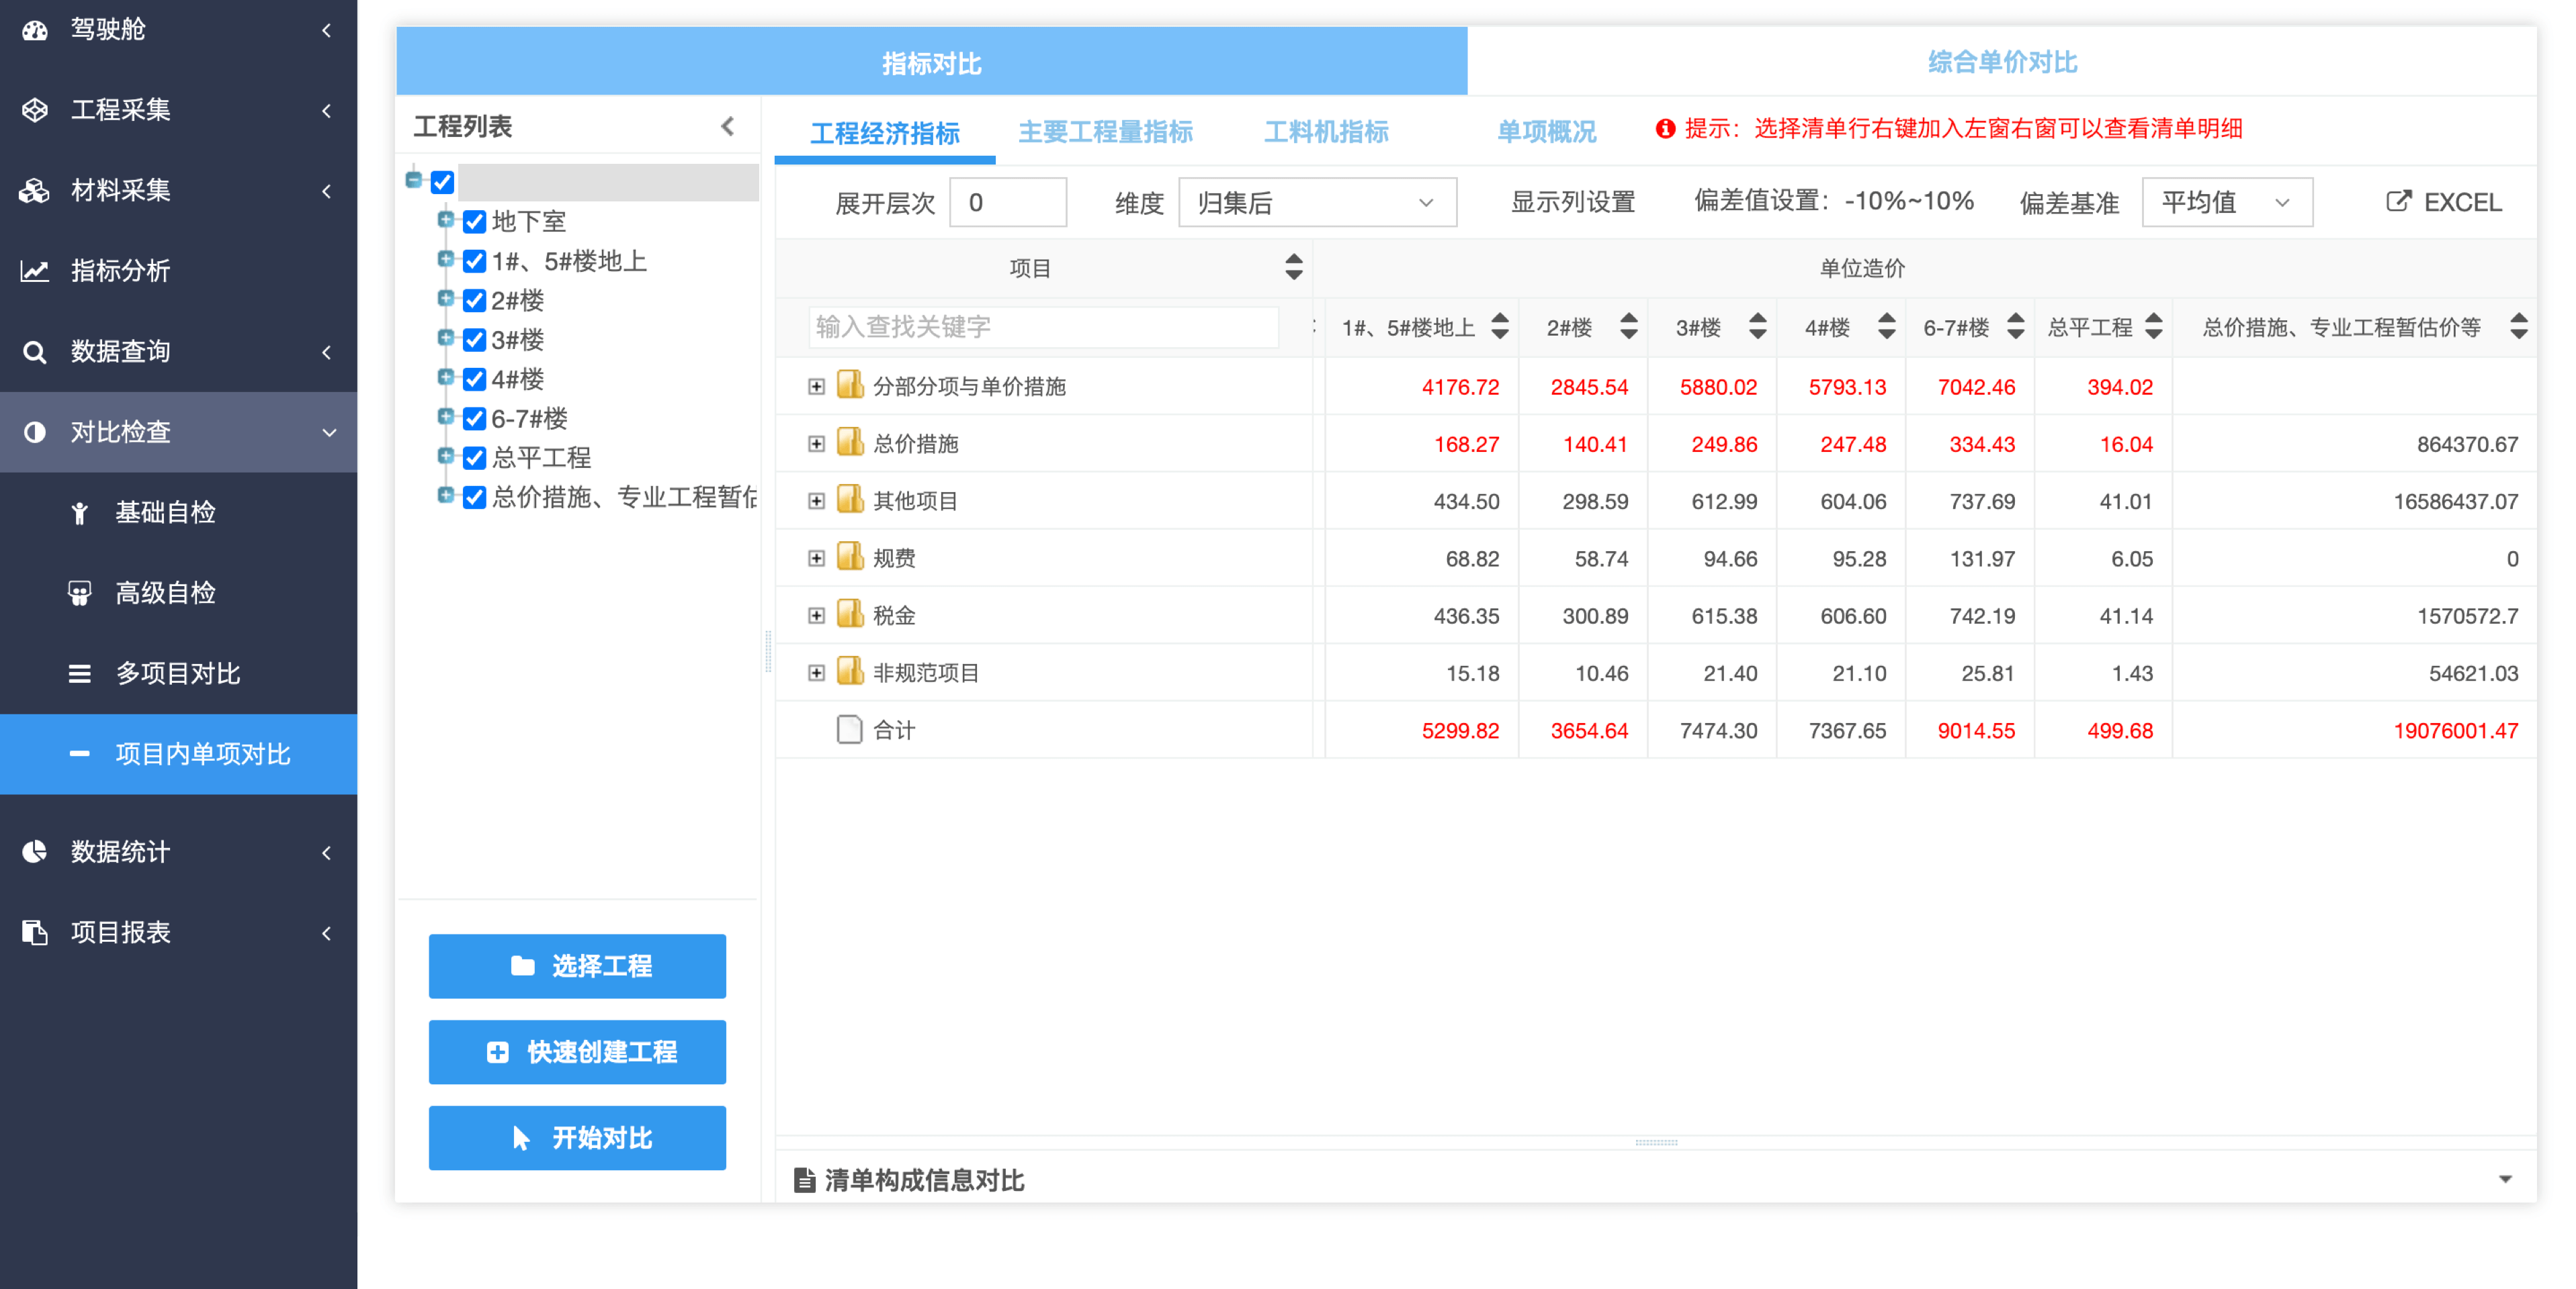Click the folder icon of 分部分项与单价措施
Viewport: 2576px width, 1289px height.
850,386
